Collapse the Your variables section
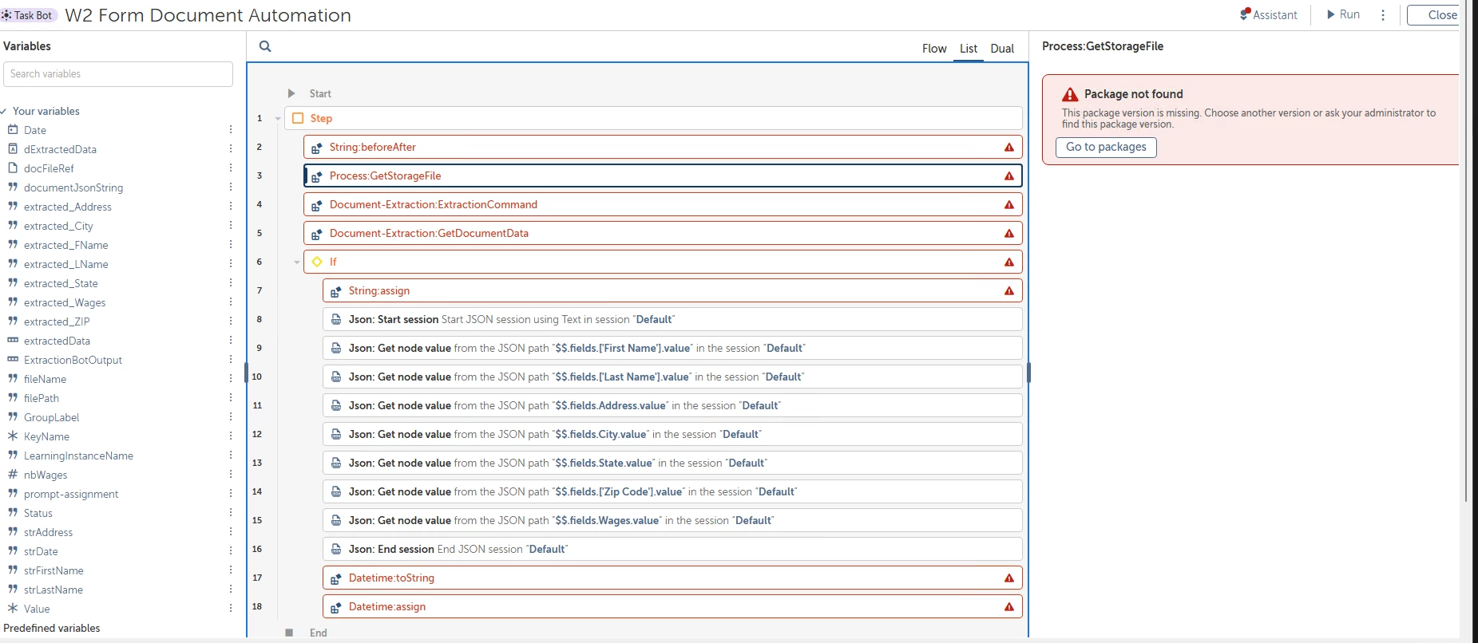The height and width of the screenshot is (643, 1478). pyautogui.click(x=4, y=111)
